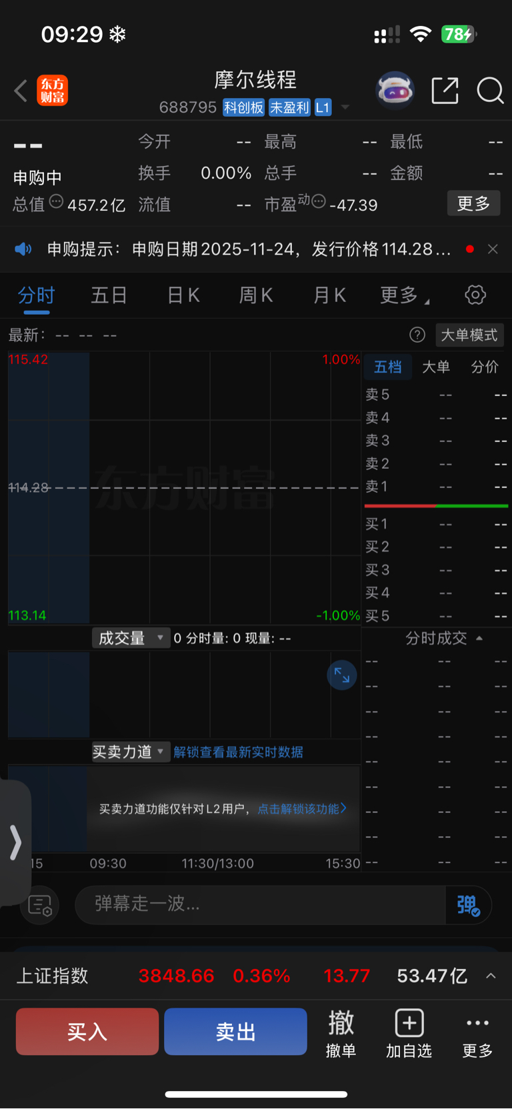This screenshot has width=512, height=1109.
Task: Toggle 大单模式
Action: (469, 335)
